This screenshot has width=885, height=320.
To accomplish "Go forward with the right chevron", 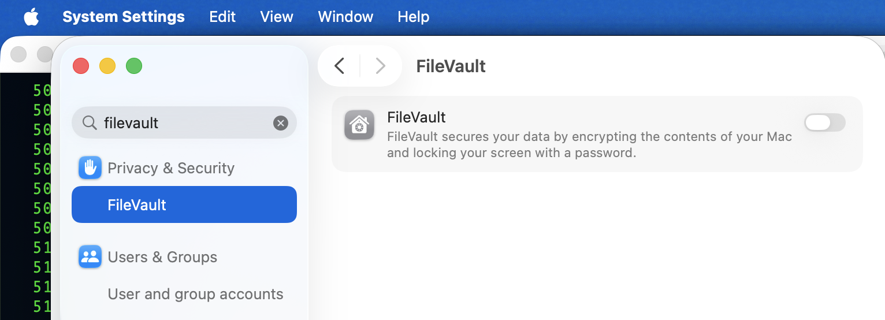I will pos(380,66).
